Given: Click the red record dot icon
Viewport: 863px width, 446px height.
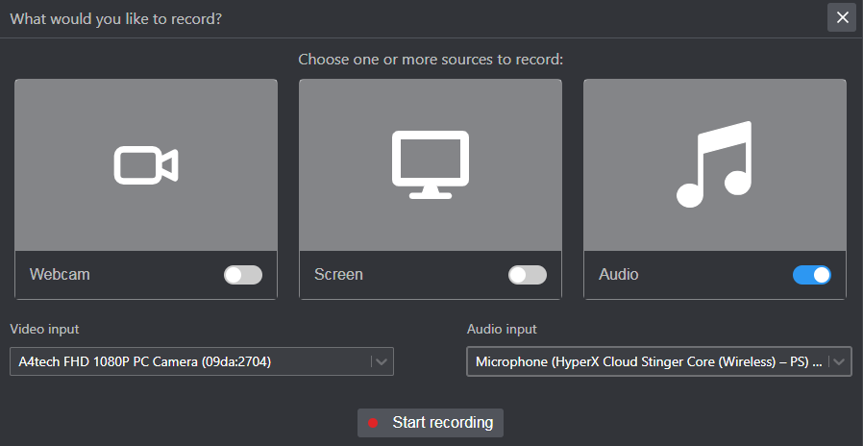Looking at the screenshot, I should point(373,423).
